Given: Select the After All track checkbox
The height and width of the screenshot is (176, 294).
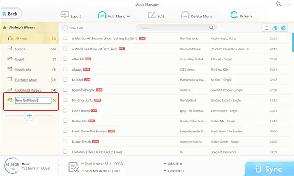Looking at the screenshot, I should pyautogui.click(x=65, y=59).
